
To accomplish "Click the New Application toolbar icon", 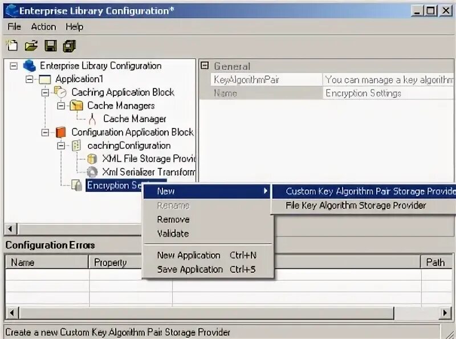I will click(x=12, y=46).
